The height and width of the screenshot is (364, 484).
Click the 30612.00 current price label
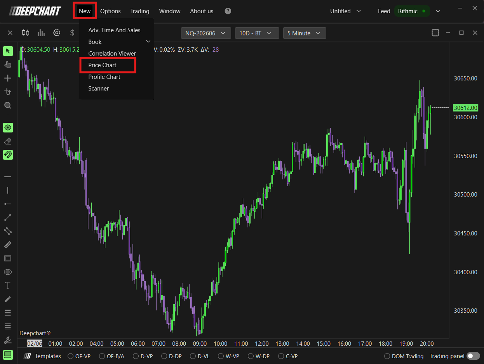click(x=466, y=108)
